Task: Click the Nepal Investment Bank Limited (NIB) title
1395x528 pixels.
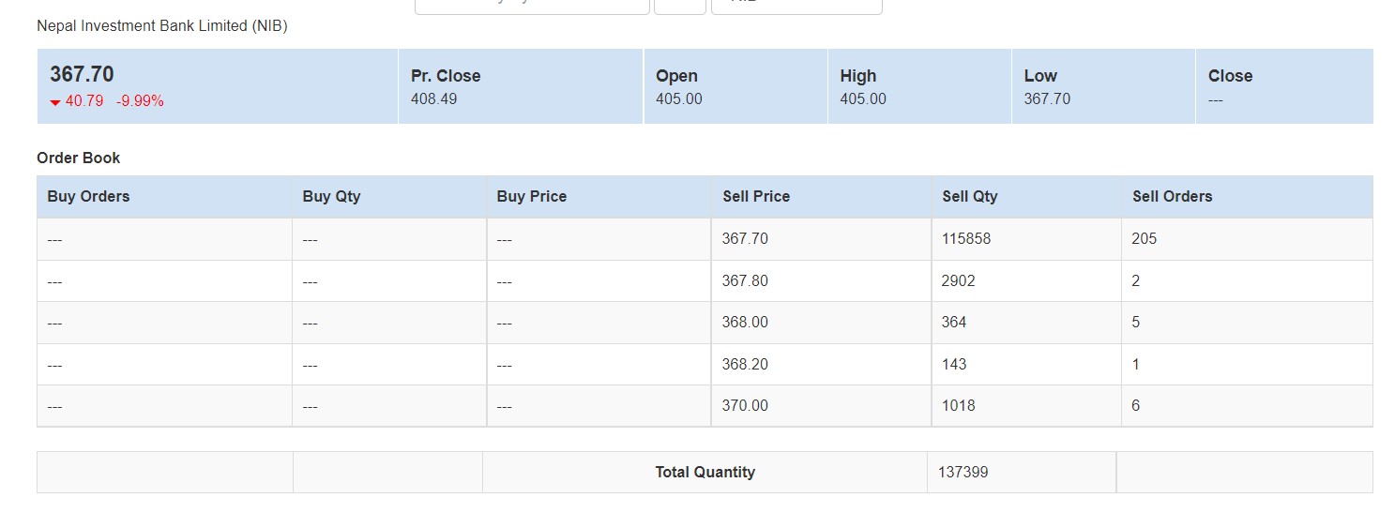Action: [162, 26]
